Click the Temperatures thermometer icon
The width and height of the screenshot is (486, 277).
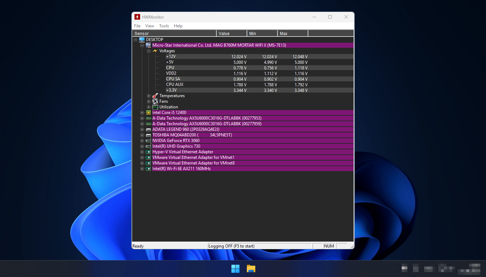[155, 96]
